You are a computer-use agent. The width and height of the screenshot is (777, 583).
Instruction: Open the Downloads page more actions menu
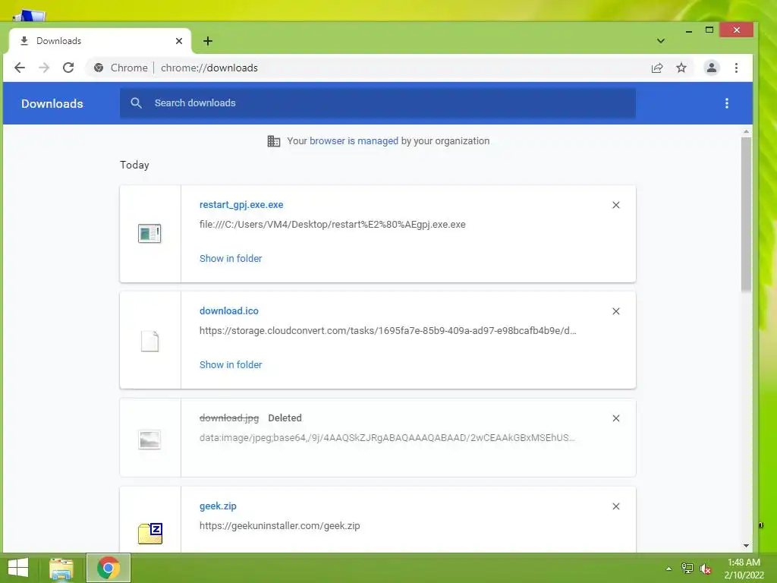coord(726,103)
